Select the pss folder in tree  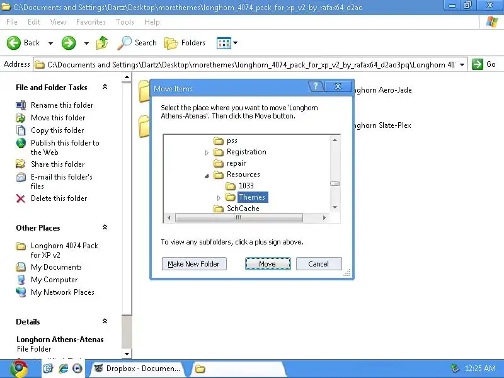coord(232,140)
